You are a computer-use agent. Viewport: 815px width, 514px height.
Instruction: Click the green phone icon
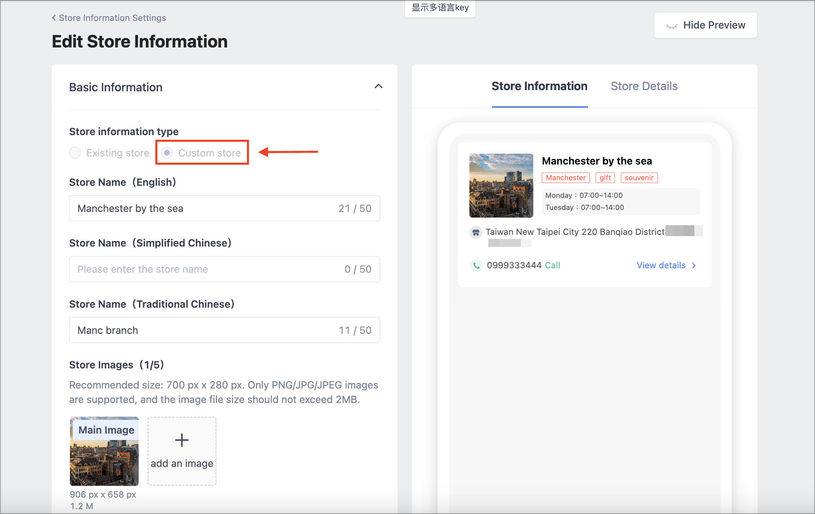[x=476, y=265]
